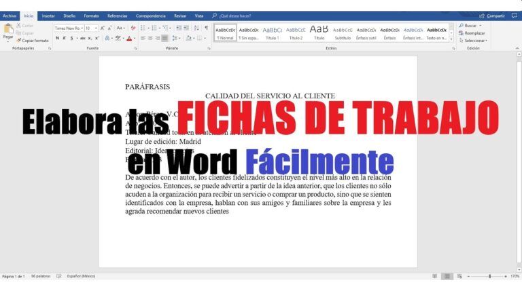Open the font name dropdown
Image resolution: width=522 pixels, height=293 pixels.
point(80,28)
